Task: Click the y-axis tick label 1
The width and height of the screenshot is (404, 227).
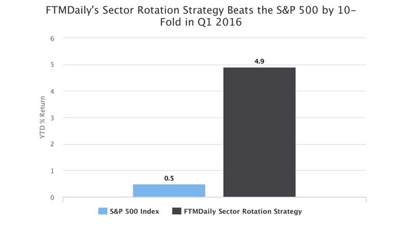Action: click(52, 171)
